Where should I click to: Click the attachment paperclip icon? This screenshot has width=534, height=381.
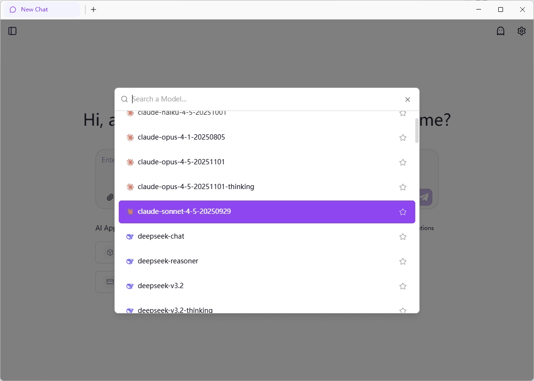(110, 197)
